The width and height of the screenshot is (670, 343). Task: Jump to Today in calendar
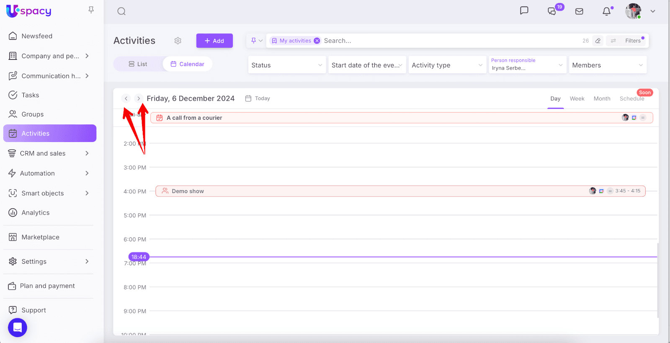(258, 98)
